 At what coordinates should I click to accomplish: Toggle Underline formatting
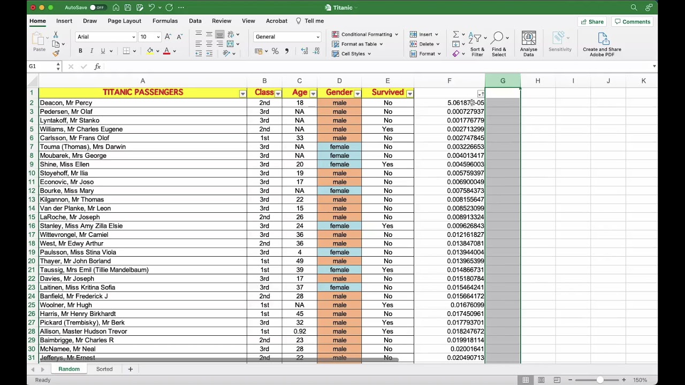pyautogui.click(x=103, y=51)
